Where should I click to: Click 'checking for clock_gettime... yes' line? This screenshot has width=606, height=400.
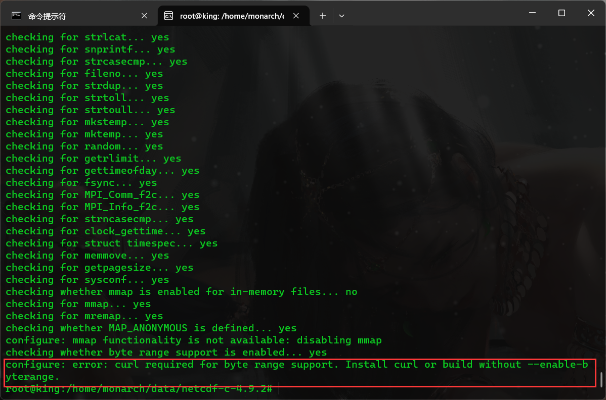pos(106,231)
